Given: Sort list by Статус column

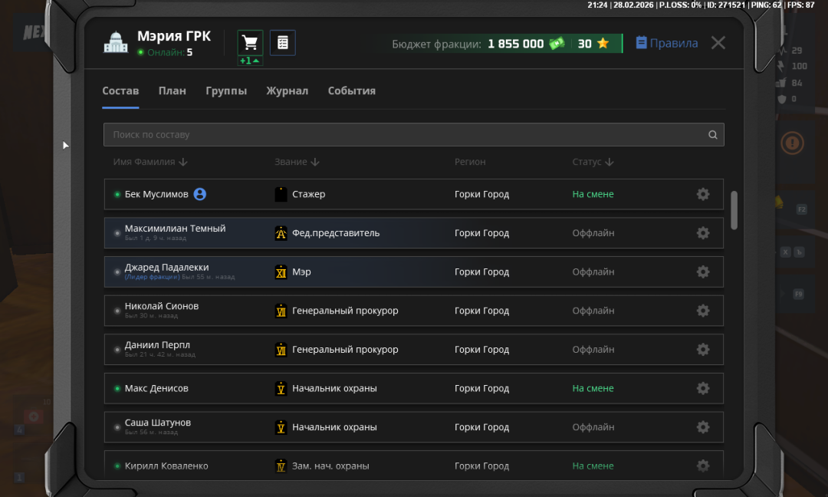Looking at the screenshot, I should coord(593,162).
